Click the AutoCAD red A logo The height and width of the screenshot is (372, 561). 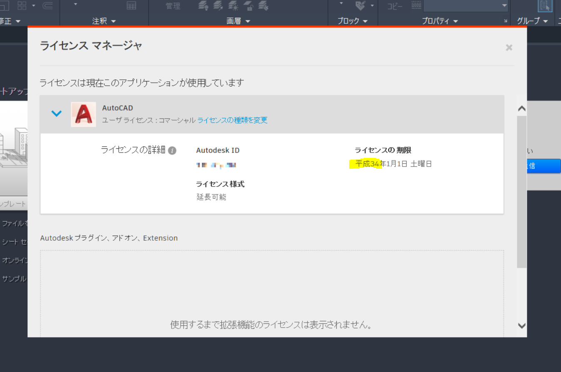(x=83, y=114)
